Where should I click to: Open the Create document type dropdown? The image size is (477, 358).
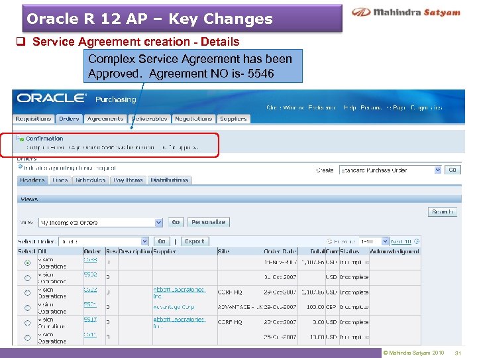tap(390, 170)
